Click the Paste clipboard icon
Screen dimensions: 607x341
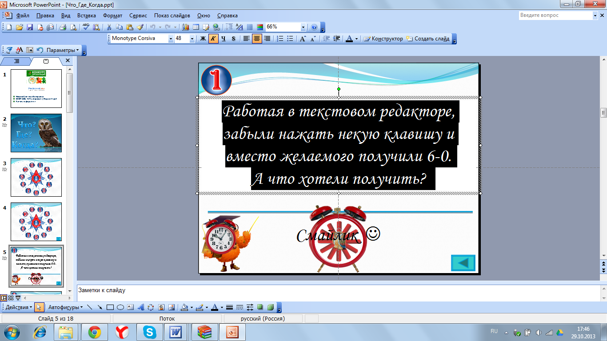tap(129, 27)
